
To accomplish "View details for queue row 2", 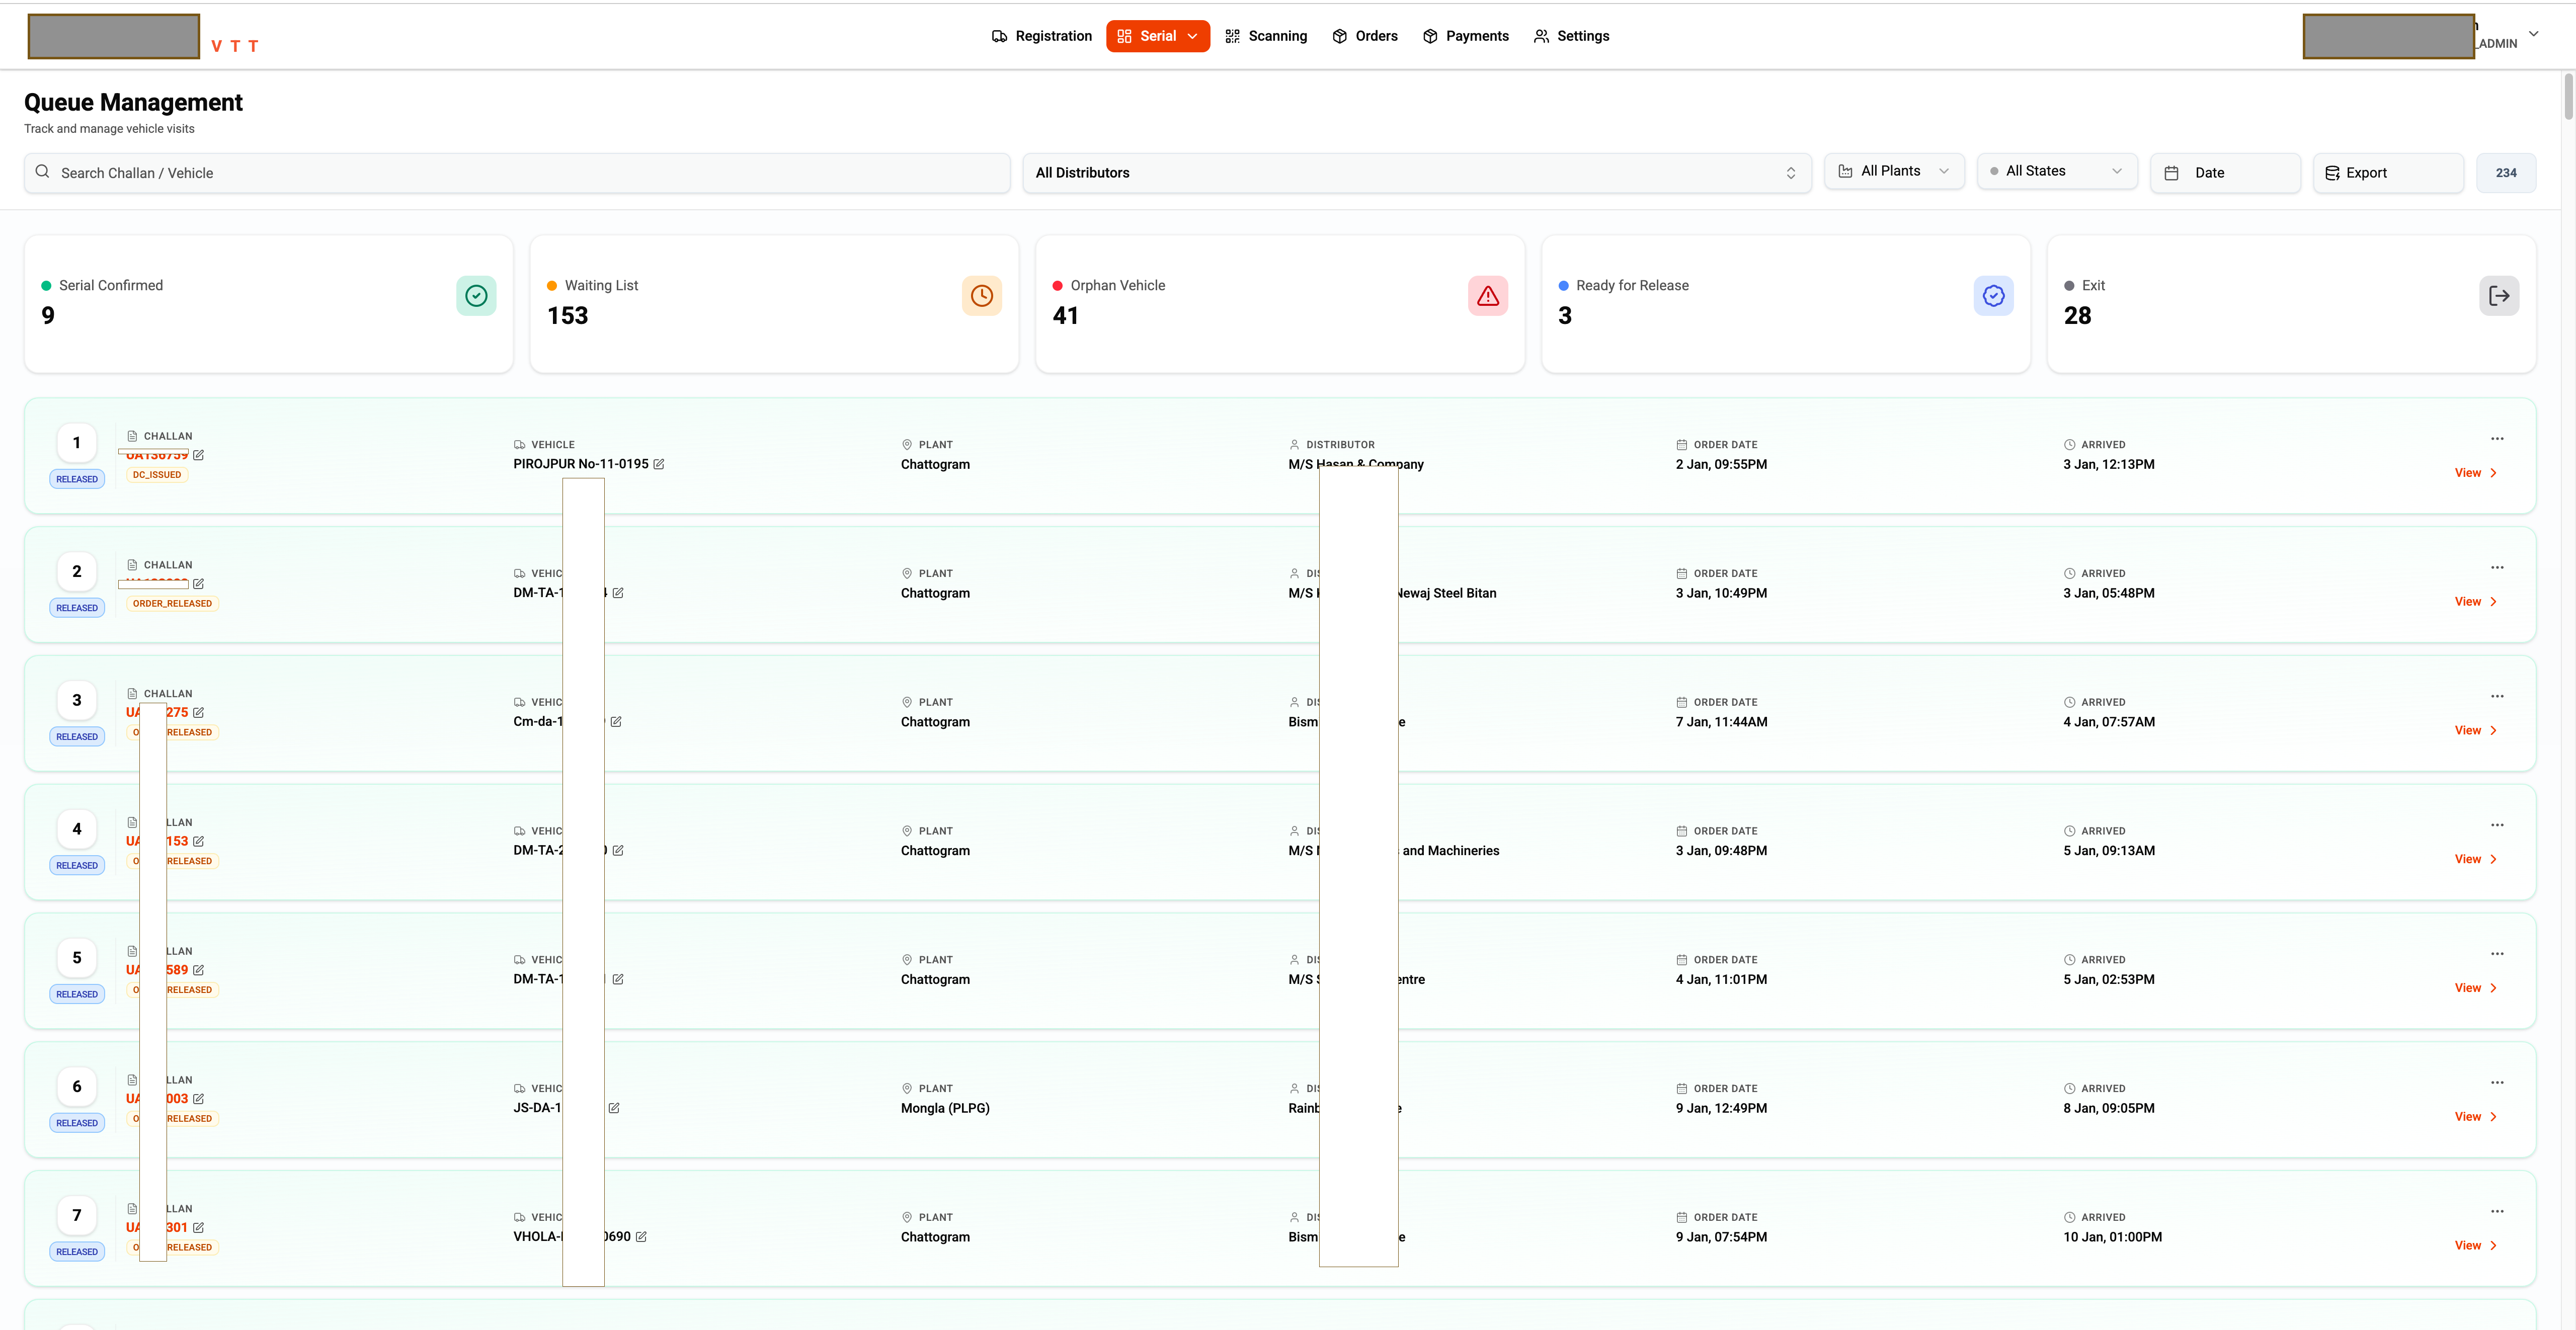I will [x=2475, y=602].
